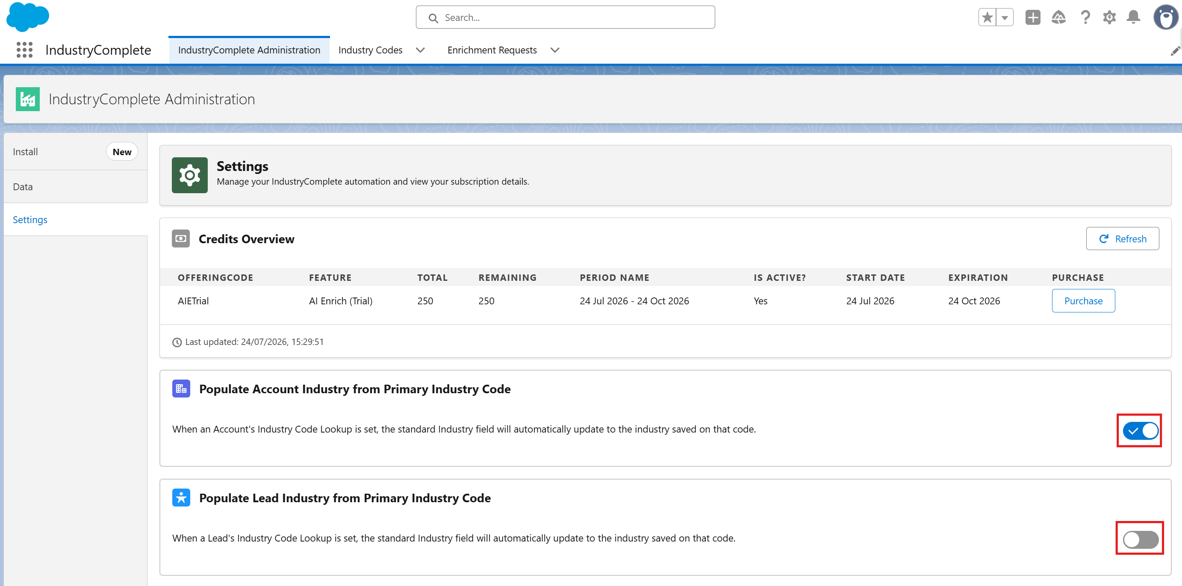Open the user profile avatar
This screenshot has width=1182, height=586.
coord(1165,18)
